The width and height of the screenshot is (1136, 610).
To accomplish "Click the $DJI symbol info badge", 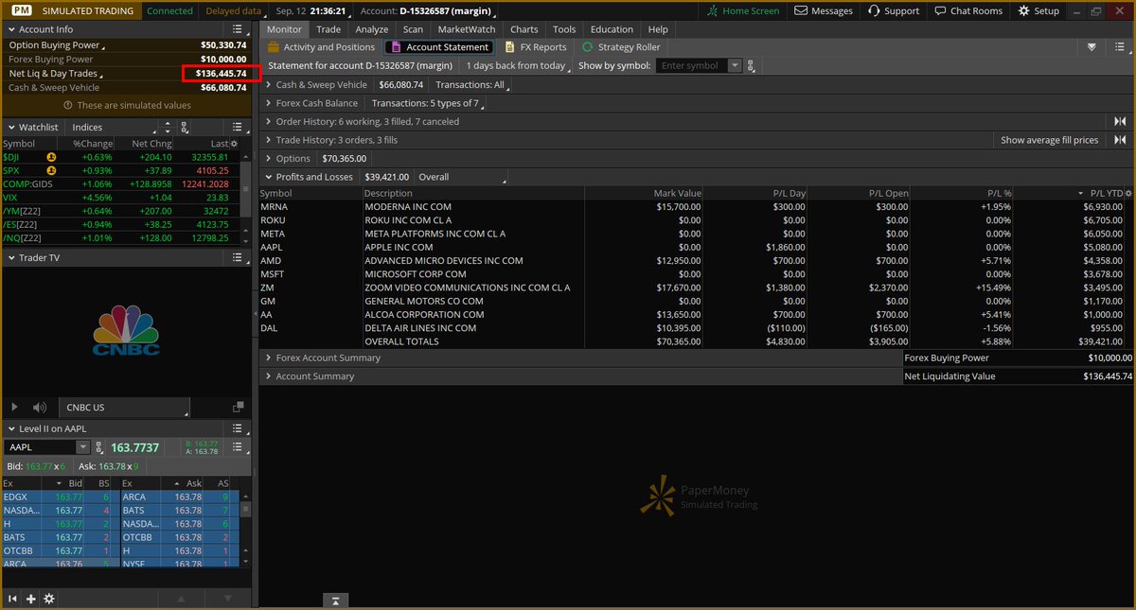I will (51, 157).
